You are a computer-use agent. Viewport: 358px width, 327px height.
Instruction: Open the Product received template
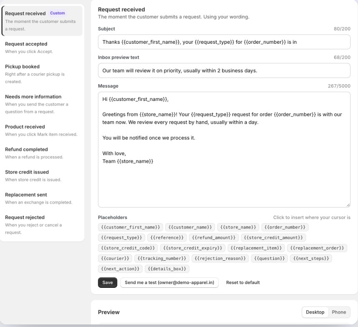click(42, 130)
